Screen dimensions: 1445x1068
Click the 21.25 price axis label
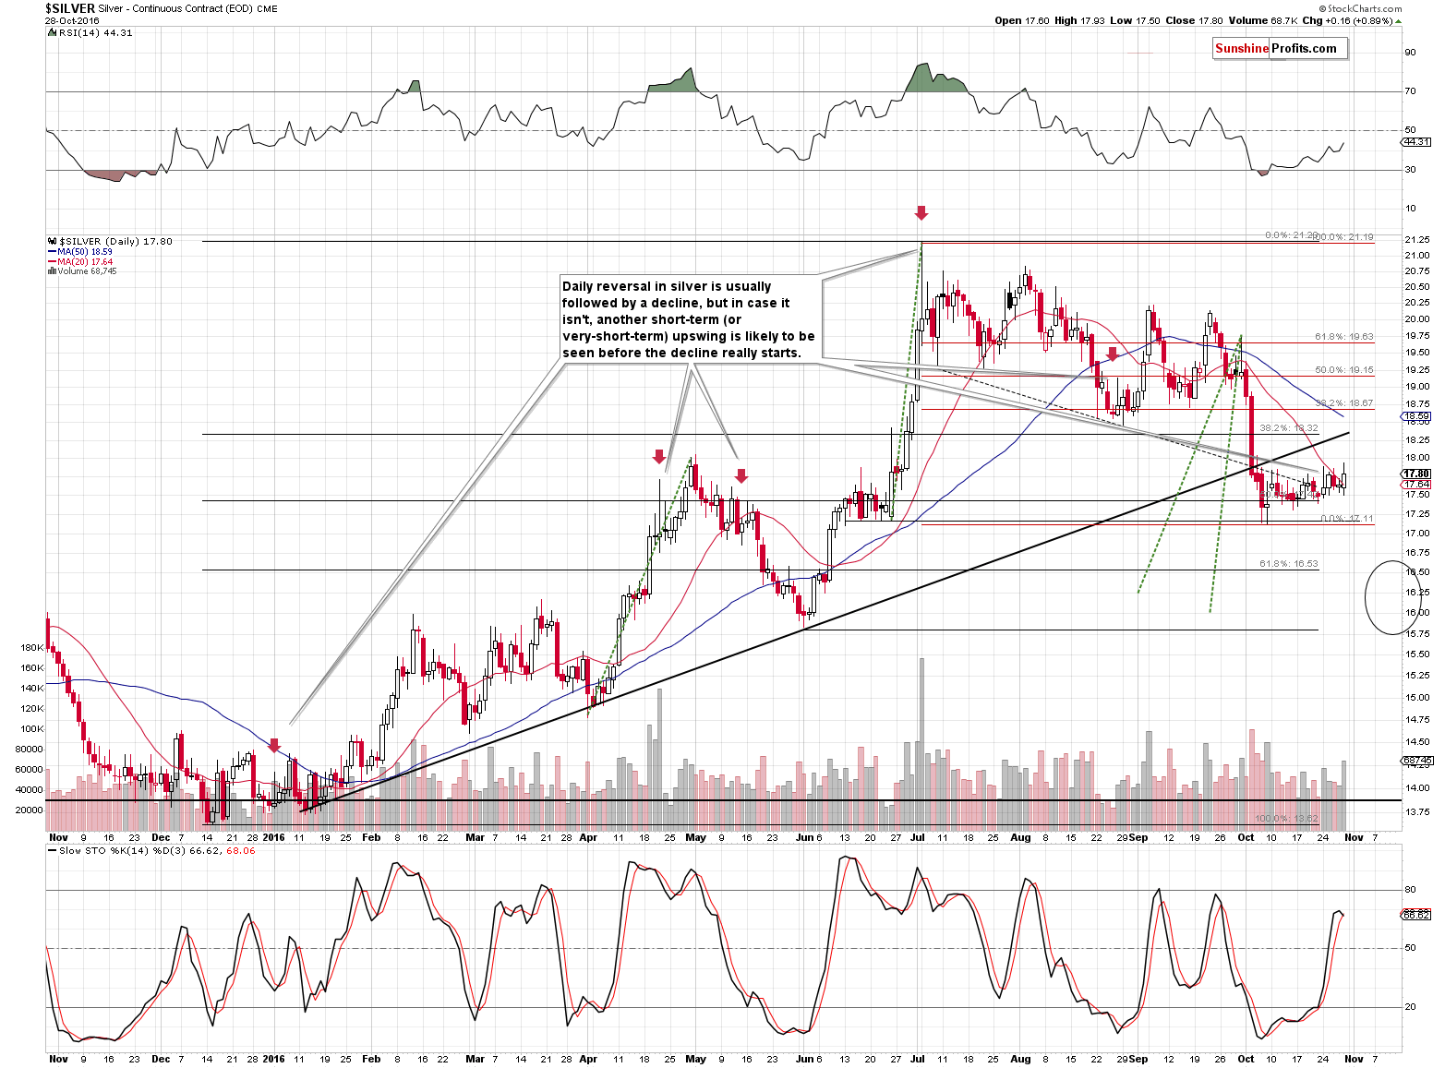pos(1418,241)
